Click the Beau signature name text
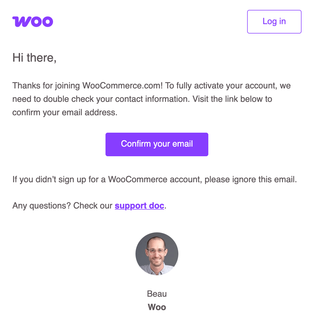This screenshot has width=309, height=320. pyautogui.click(x=157, y=293)
